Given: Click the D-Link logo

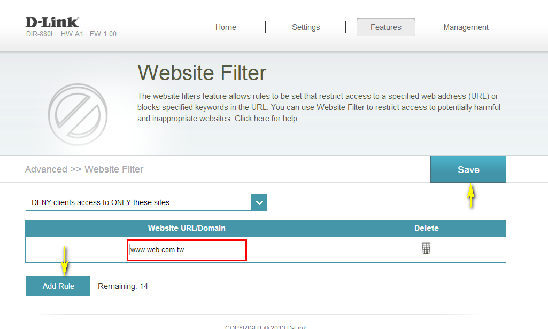Looking at the screenshot, I should [51, 21].
